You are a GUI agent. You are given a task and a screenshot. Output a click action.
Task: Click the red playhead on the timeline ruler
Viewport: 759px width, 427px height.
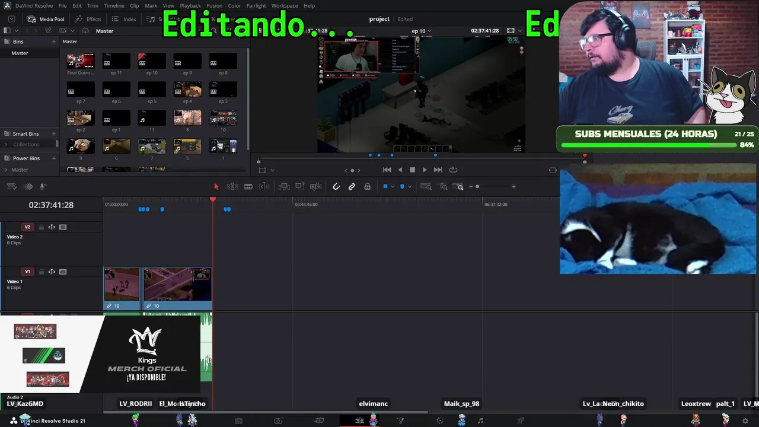point(213,200)
